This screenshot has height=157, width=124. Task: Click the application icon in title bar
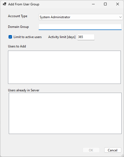[5, 4]
